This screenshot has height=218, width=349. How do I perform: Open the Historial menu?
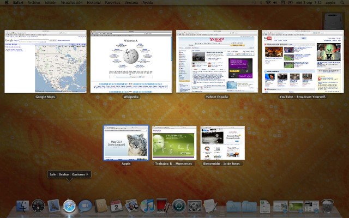pyautogui.click(x=94, y=2)
